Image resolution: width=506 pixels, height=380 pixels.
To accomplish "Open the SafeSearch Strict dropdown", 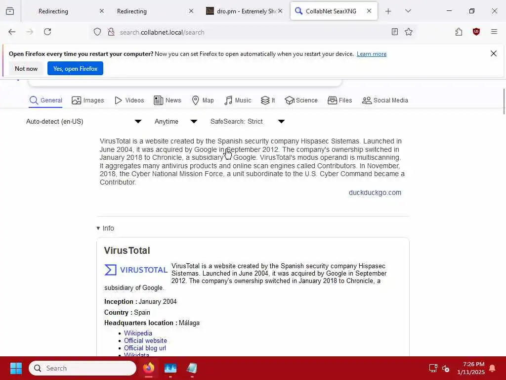I will 248,122.
